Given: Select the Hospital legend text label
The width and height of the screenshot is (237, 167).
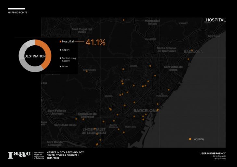Looking at the screenshot, I should pyautogui.click(x=68, y=42).
